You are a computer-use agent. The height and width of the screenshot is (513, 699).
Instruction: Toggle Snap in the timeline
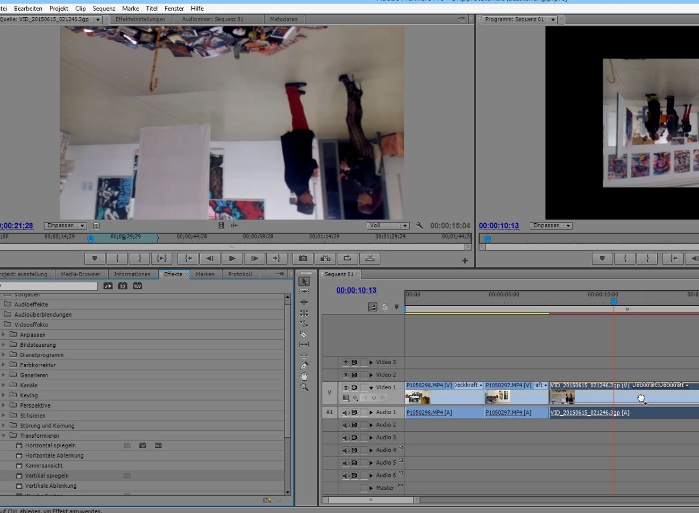click(373, 307)
